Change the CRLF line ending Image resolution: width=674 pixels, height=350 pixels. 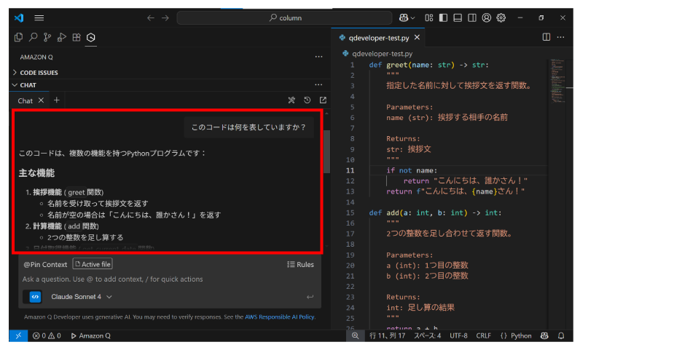484,336
